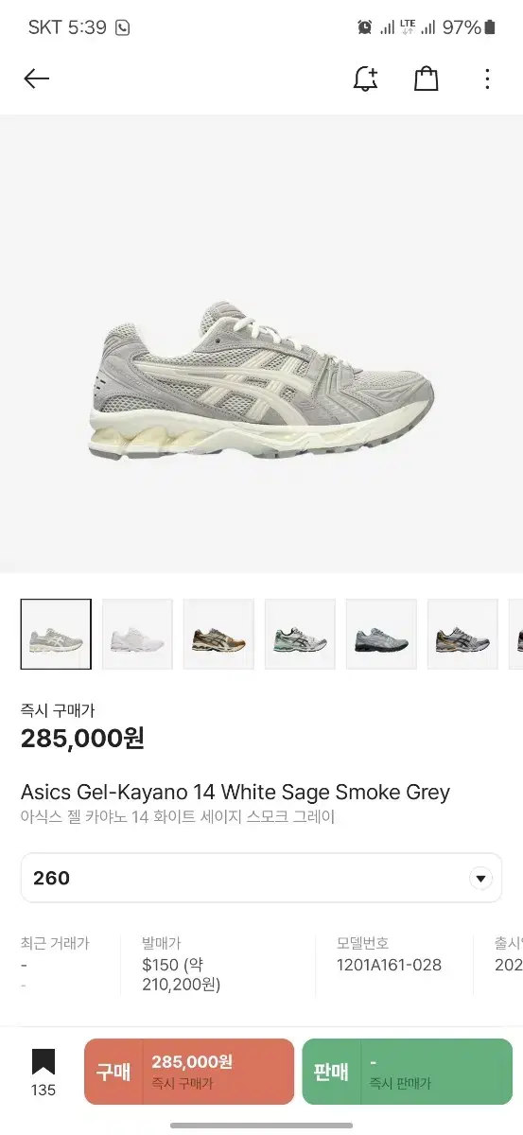This screenshot has width=523, height=1135.
Task: Tap the back arrow icon
Action: pos(36,79)
